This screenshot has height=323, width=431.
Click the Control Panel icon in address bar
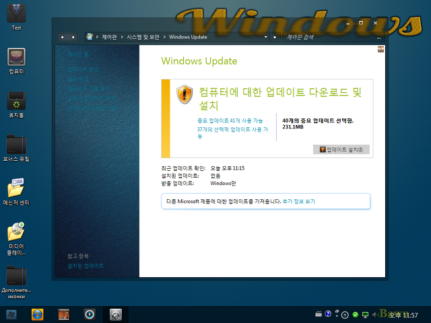pyautogui.click(x=90, y=36)
